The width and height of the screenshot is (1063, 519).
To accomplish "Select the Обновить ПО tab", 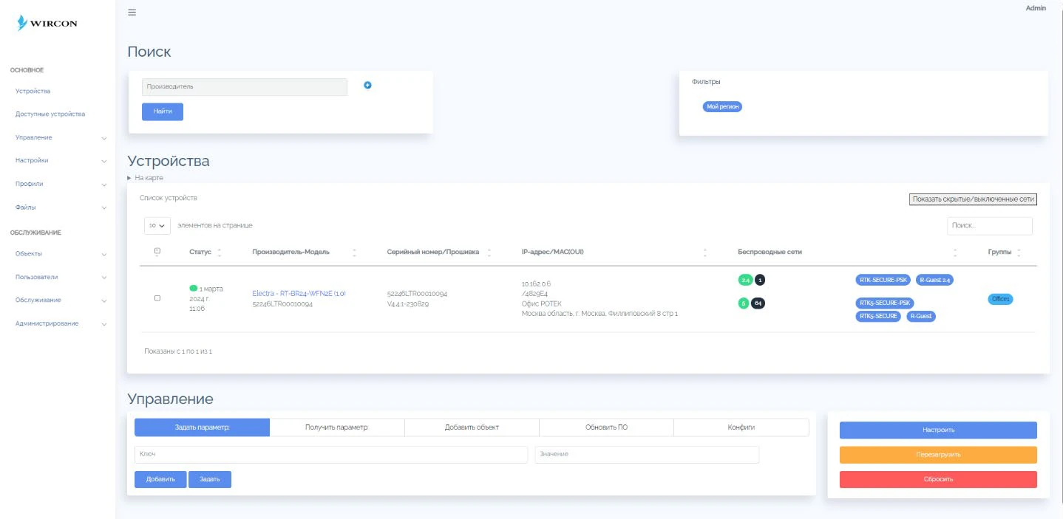I will tap(607, 427).
